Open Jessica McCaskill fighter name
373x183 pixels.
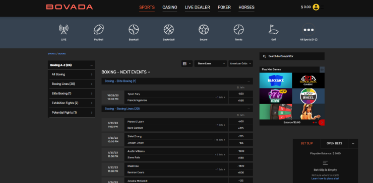click(137, 181)
